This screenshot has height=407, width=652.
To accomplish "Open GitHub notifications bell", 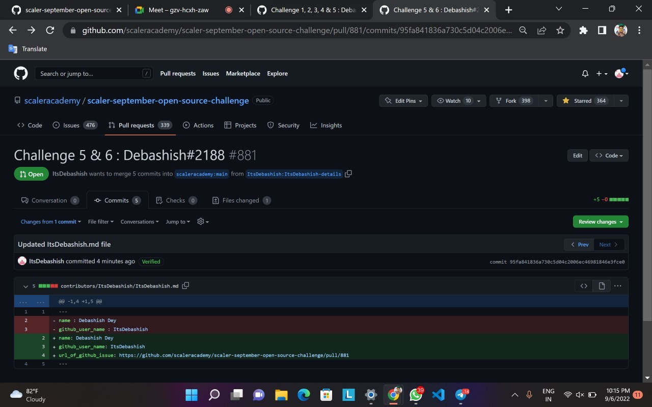I will click(x=584, y=73).
